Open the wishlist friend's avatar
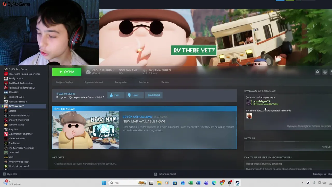 click(249, 116)
